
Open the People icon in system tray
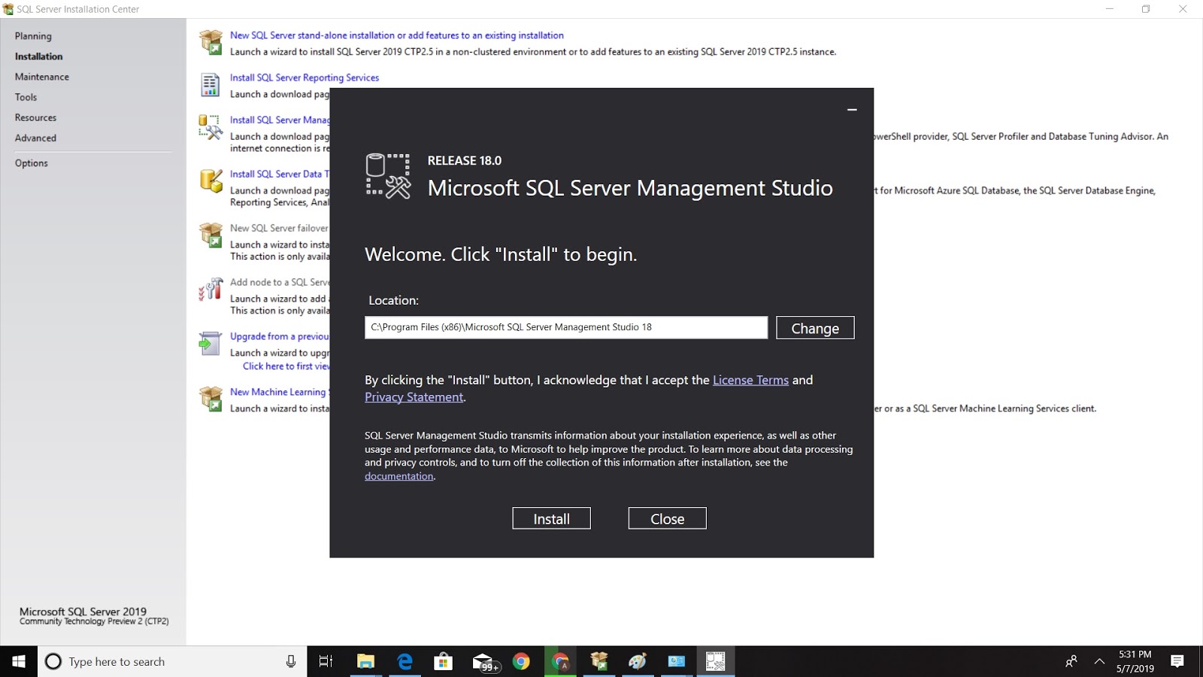[1071, 661]
